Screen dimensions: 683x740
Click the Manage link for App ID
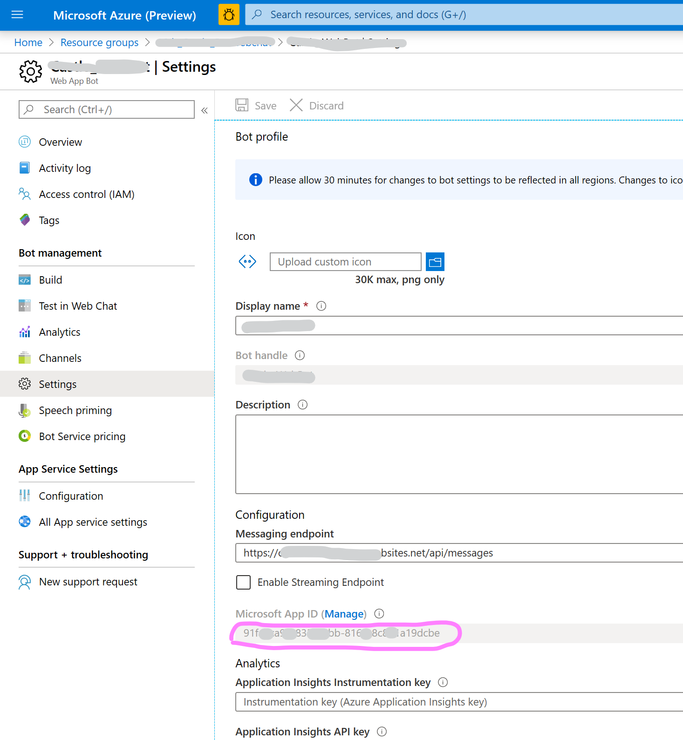point(344,614)
